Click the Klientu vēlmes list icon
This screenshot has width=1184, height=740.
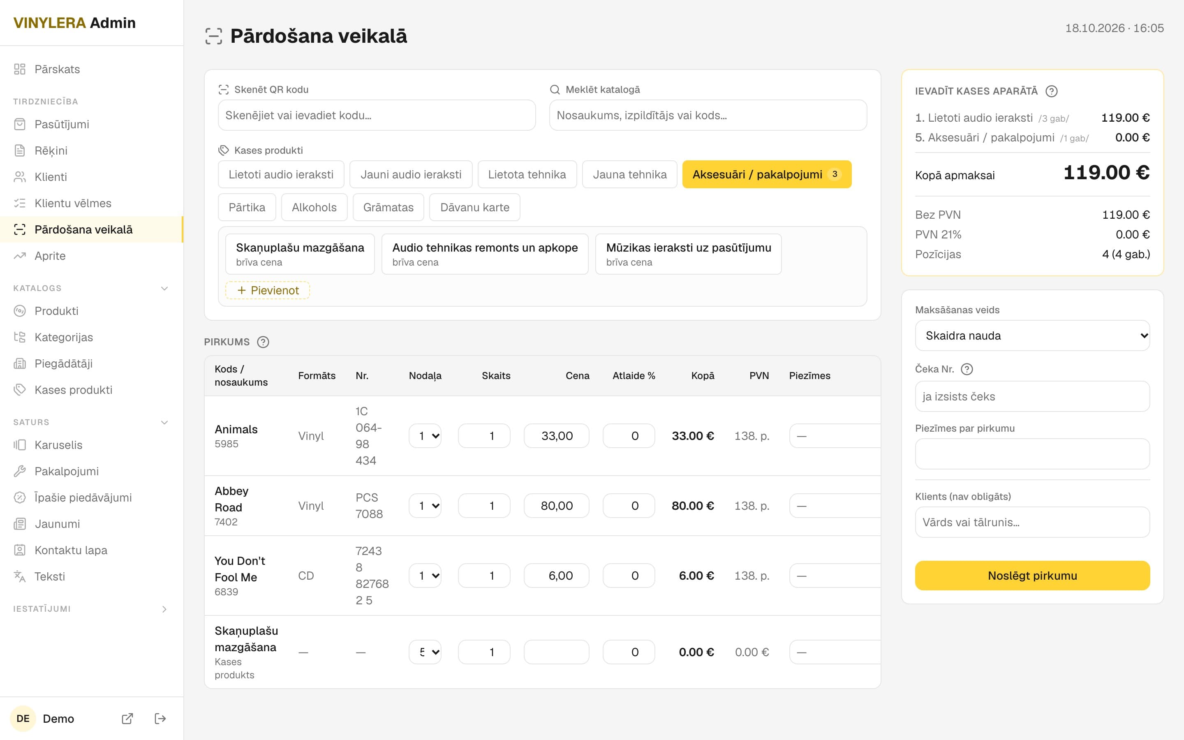click(x=20, y=203)
